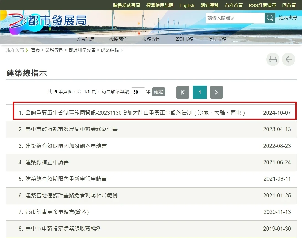The height and width of the screenshot is (238, 302).
Task: Switch site to English
Action: pyautogui.click(x=187, y=5)
